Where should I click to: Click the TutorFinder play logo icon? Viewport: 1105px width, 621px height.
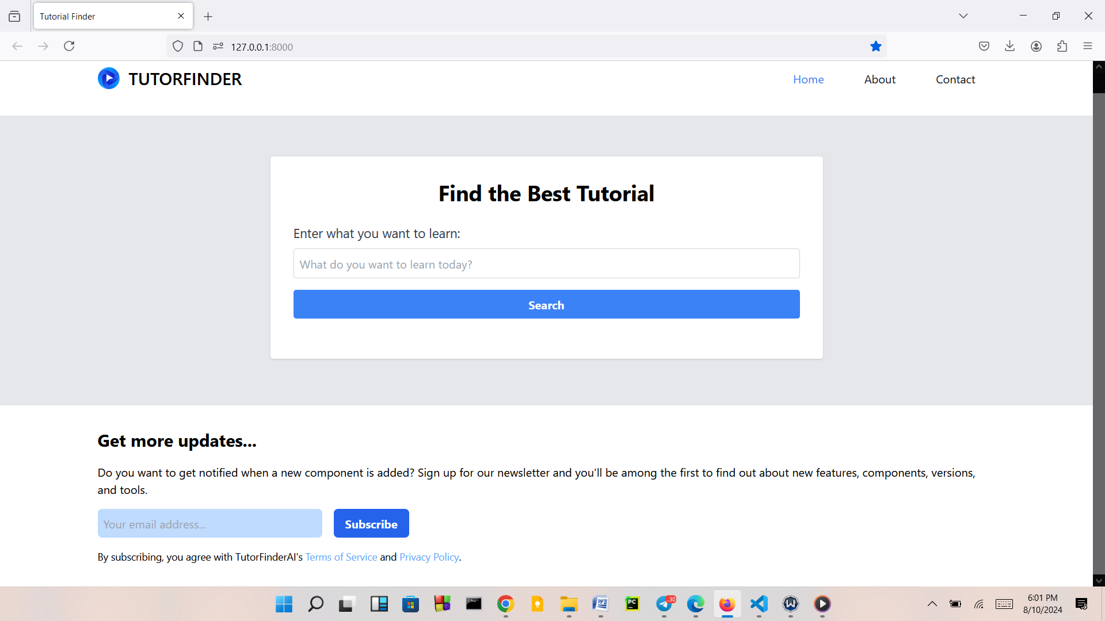click(x=109, y=79)
